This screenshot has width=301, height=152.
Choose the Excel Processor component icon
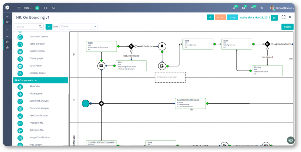pyautogui.click(x=20, y=51)
